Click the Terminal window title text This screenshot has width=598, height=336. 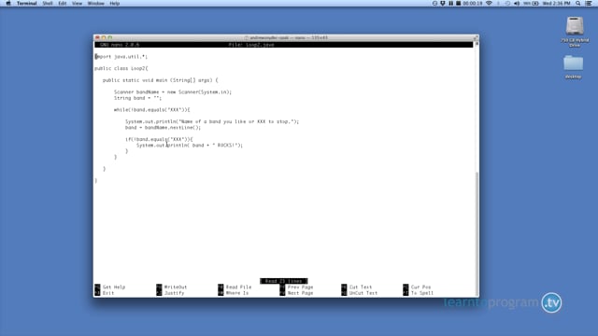(x=289, y=37)
